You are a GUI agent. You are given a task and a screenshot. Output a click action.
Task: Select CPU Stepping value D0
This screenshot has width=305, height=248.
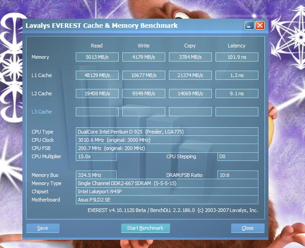(238, 156)
